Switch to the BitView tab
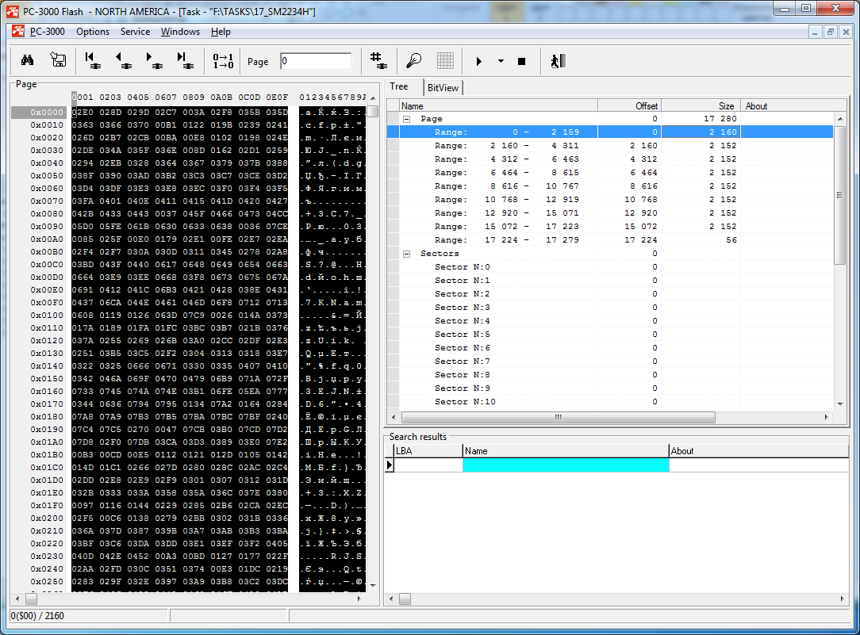This screenshot has height=635, width=860. tap(443, 87)
